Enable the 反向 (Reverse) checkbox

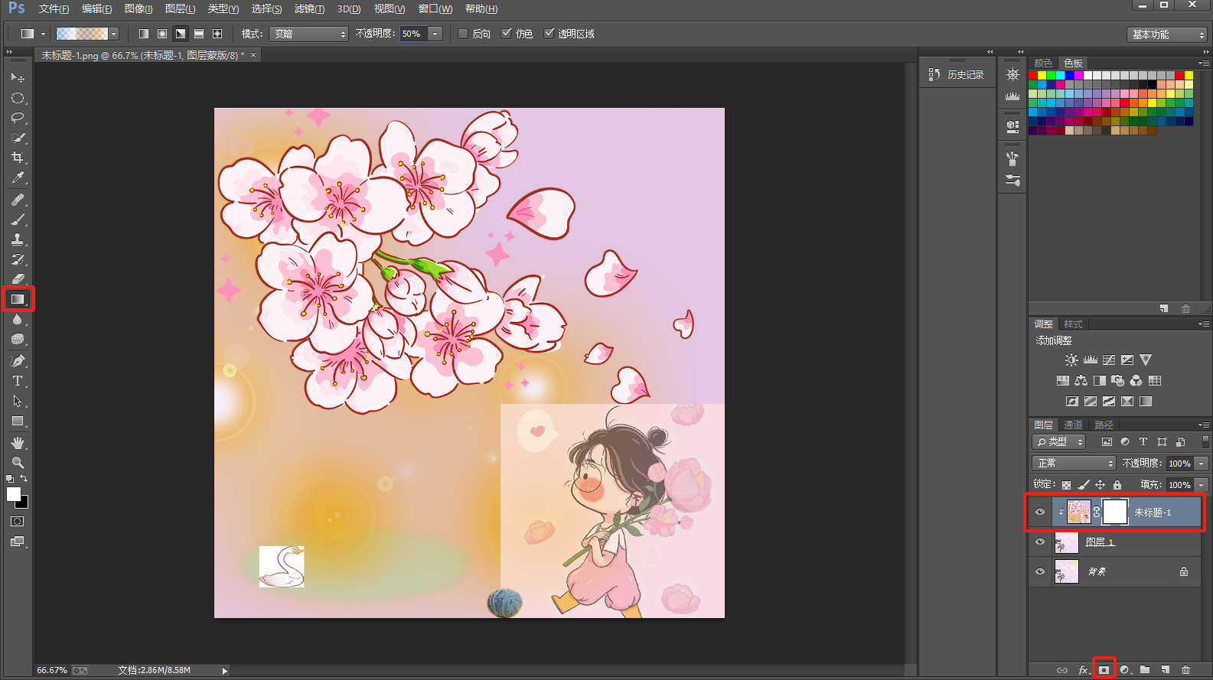463,34
